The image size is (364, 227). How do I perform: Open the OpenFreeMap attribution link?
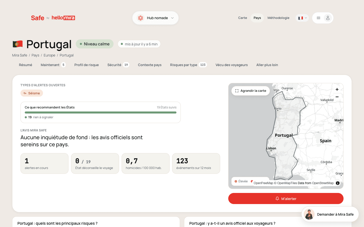tap(263, 183)
